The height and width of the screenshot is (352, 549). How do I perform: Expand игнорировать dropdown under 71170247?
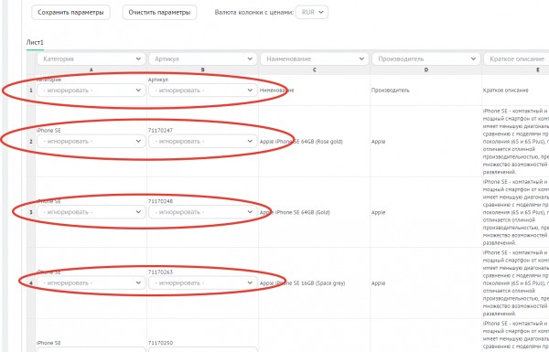pyautogui.click(x=203, y=142)
